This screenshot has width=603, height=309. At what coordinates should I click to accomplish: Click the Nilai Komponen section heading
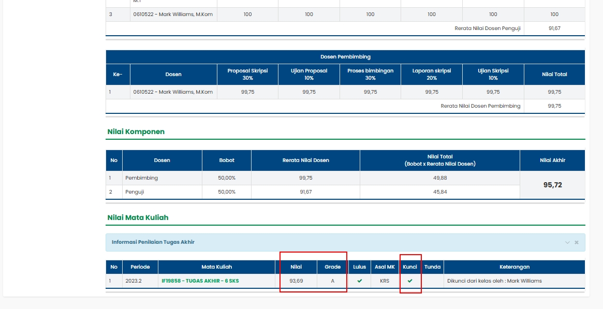tap(136, 132)
